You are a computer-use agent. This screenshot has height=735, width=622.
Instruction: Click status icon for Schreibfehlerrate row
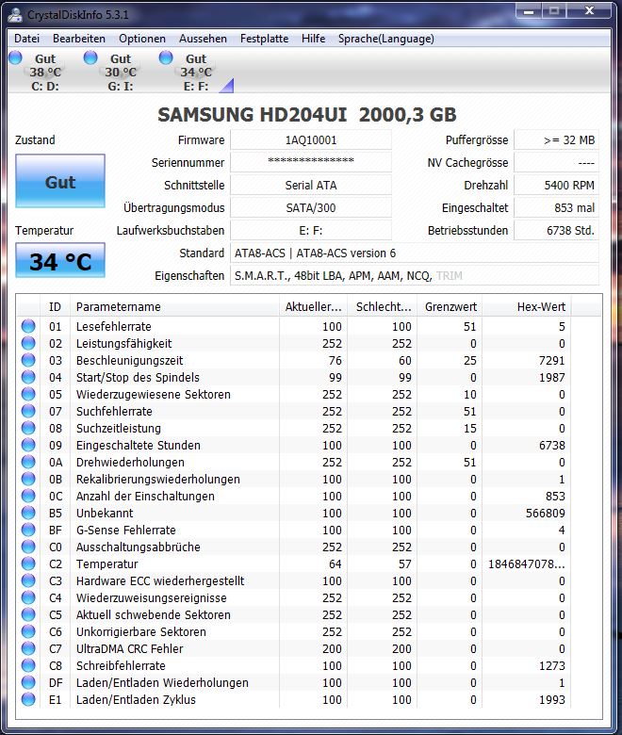[28, 665]
